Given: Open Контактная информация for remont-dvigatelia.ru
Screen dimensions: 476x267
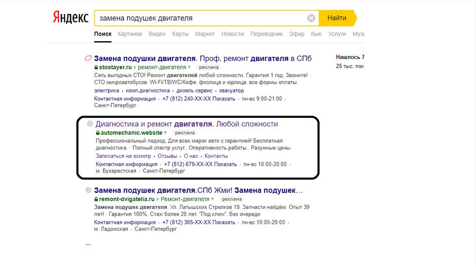Looking at the screenshot, I should pyautogui.click(x=125, y=222).
